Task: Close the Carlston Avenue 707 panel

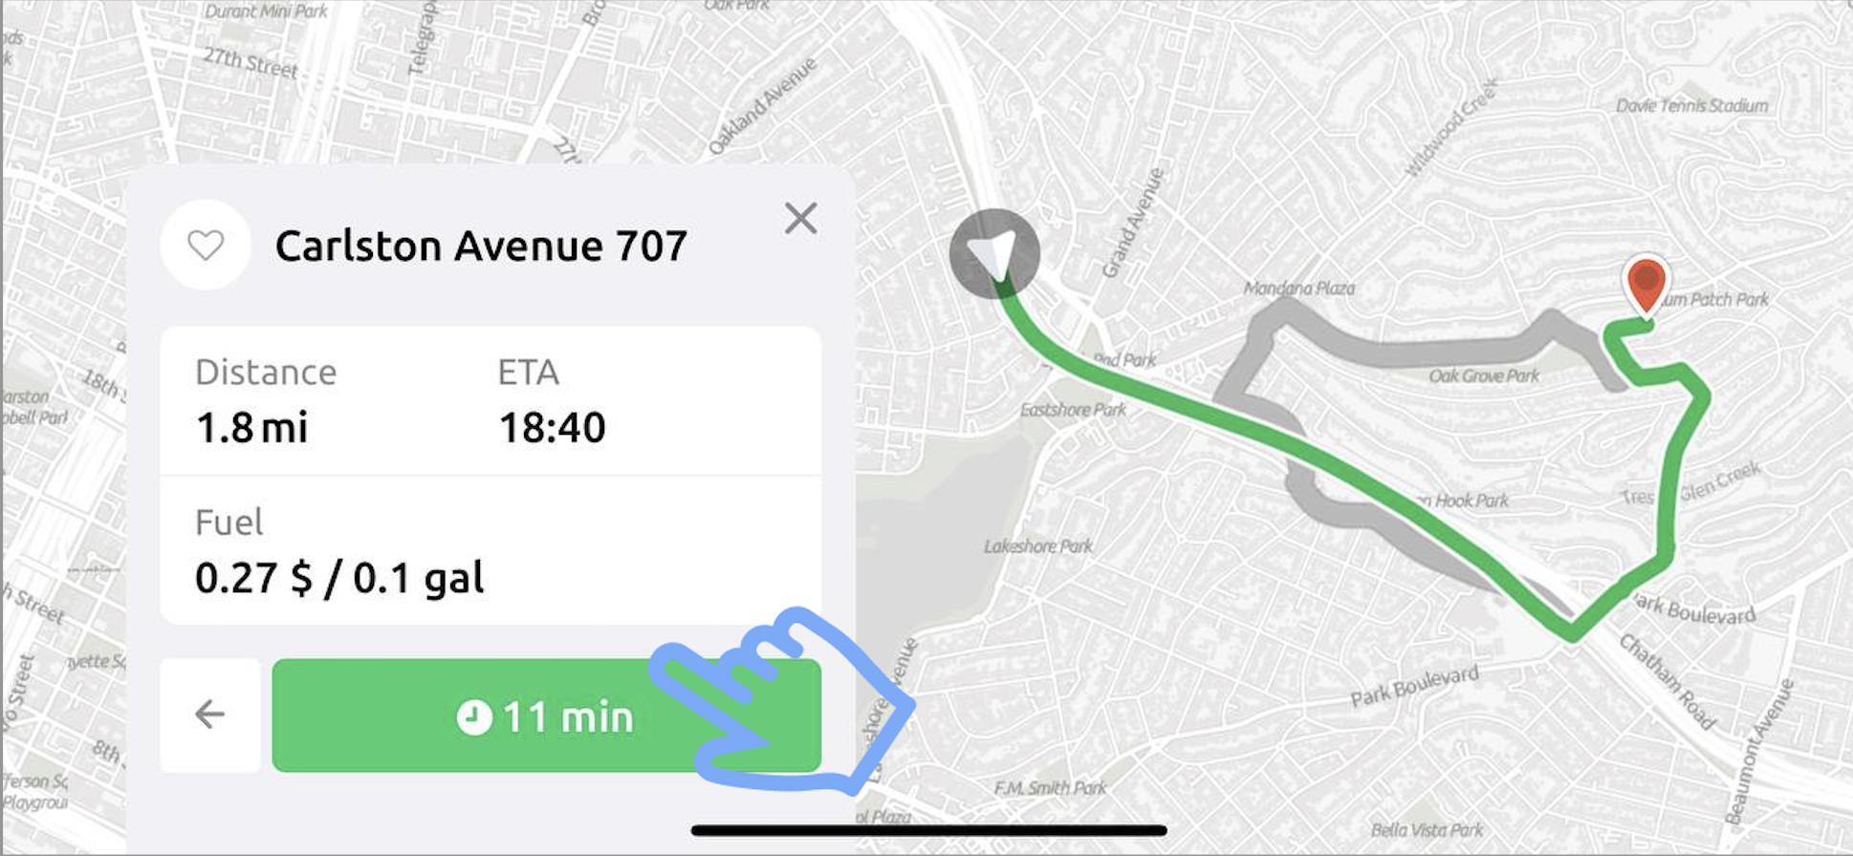Action: point(800,219)
